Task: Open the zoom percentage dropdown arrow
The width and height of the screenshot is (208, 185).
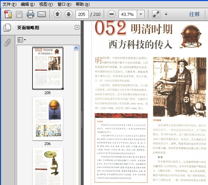Action: (141, 14)
